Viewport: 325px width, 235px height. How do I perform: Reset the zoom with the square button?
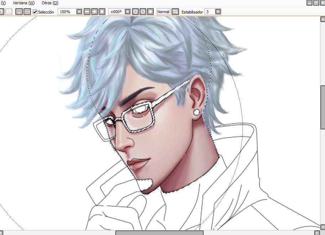(x=102, y=12)
